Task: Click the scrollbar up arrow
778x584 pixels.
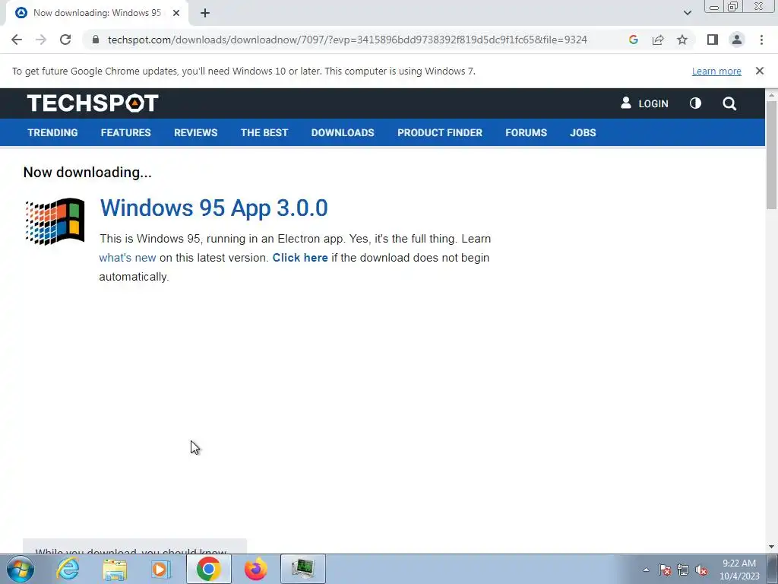Action: (772, 94)
